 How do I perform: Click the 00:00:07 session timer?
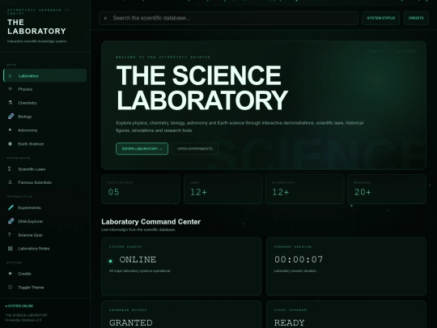tap(299, 259)
